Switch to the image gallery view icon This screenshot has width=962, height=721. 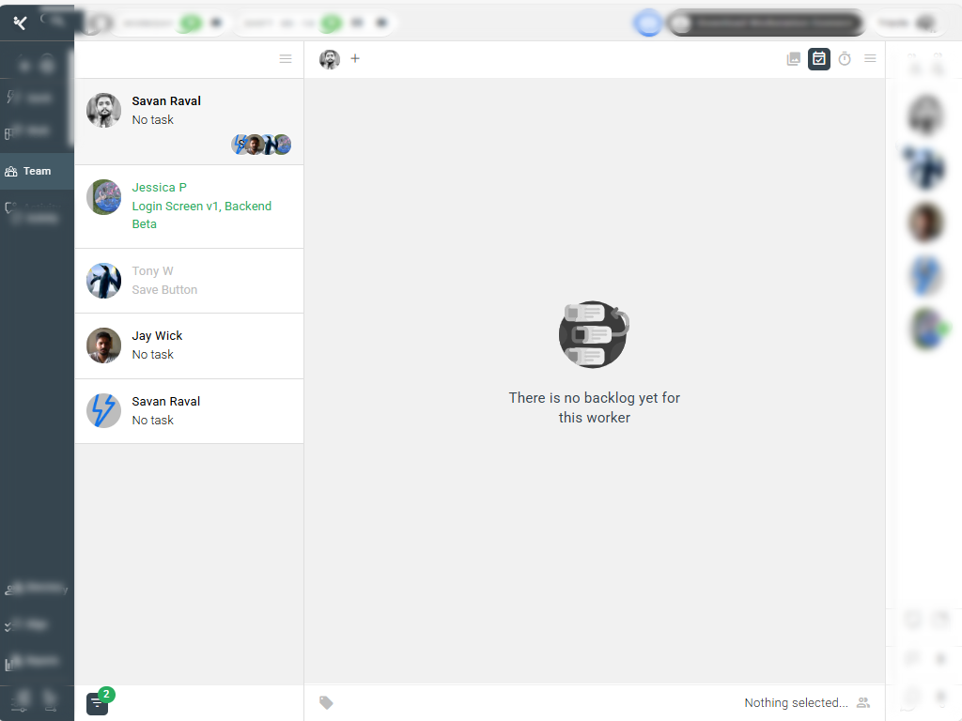(x=794, y=59)
